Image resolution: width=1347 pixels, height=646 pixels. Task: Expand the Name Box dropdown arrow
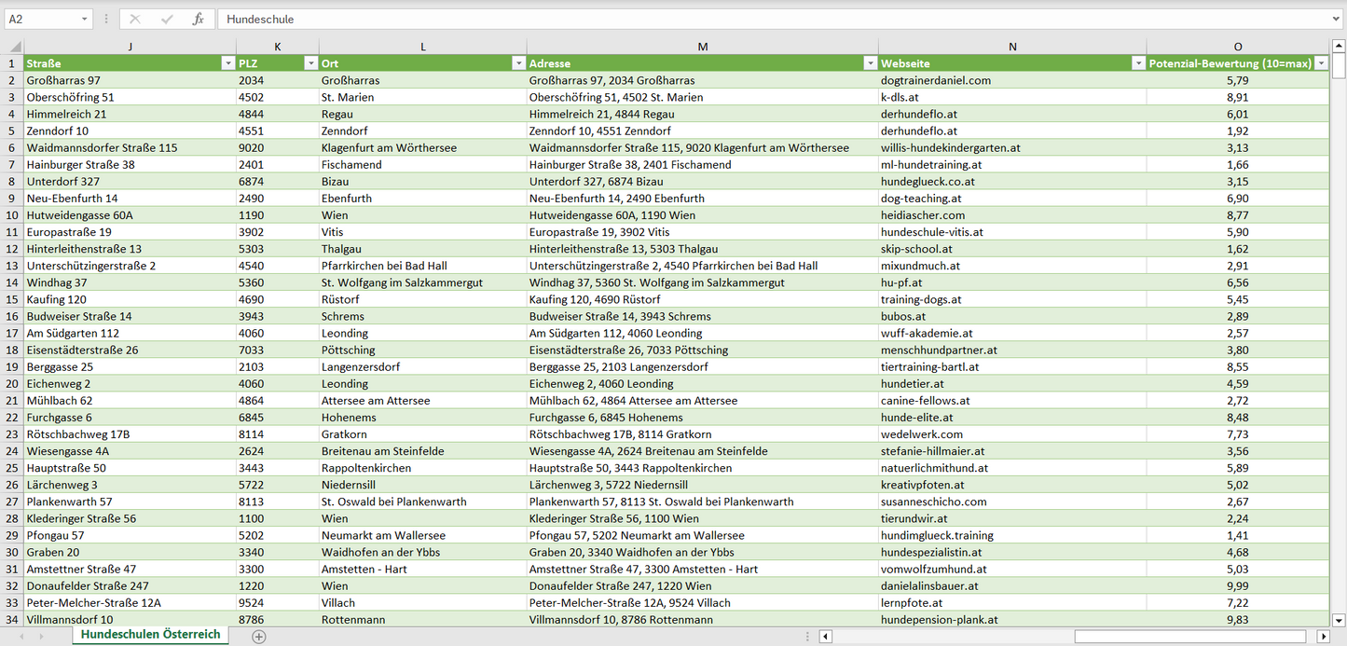[x=85, y=19]
